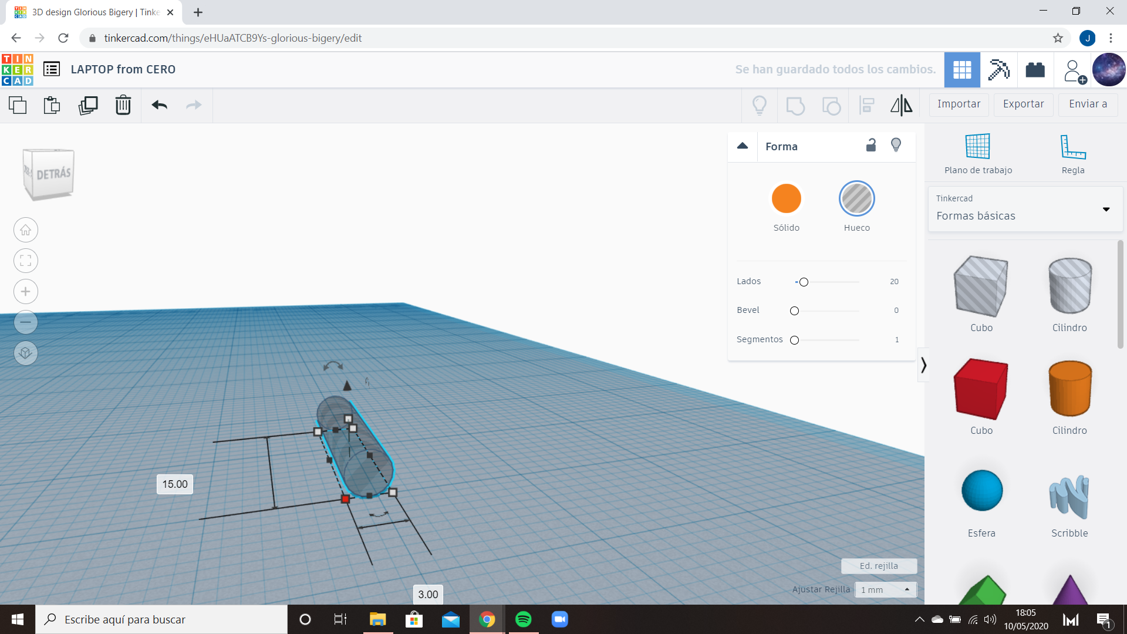Click the black height cone handle
Screen dimensions: 1127x634
point(347,386)
